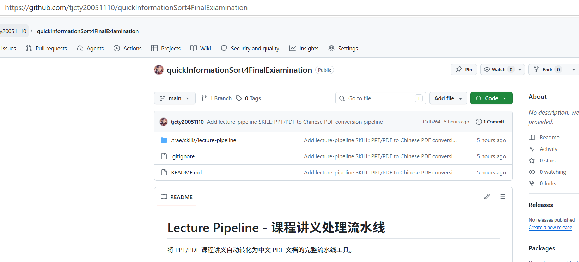The height and width of the screenshot is (262, 579).
Task: Click the browser address bar URL
Action: (126, 7)
